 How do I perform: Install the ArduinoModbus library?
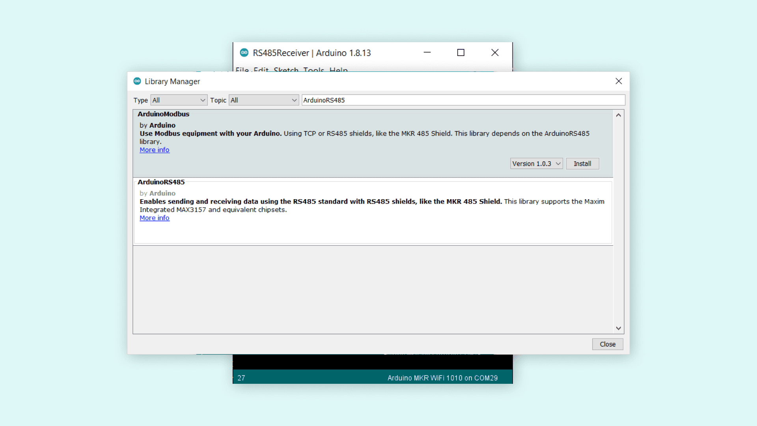click(x=582, y=164)
